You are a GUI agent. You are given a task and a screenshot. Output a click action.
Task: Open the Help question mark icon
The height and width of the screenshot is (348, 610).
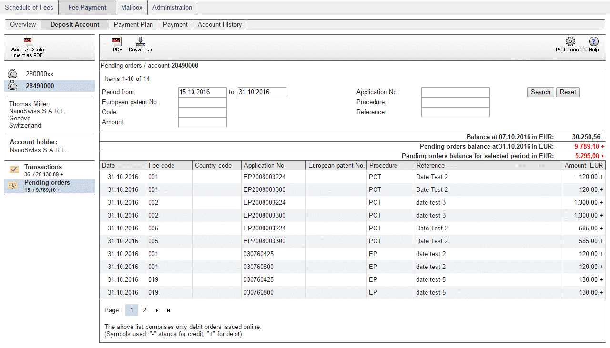coord(594,41)
